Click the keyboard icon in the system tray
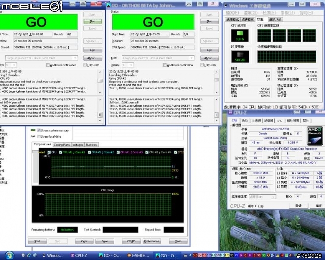 click(x=186, y=256)
